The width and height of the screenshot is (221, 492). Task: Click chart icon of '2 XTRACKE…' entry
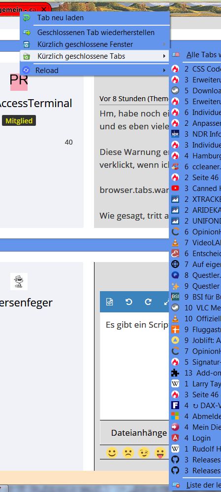point(175,199)
